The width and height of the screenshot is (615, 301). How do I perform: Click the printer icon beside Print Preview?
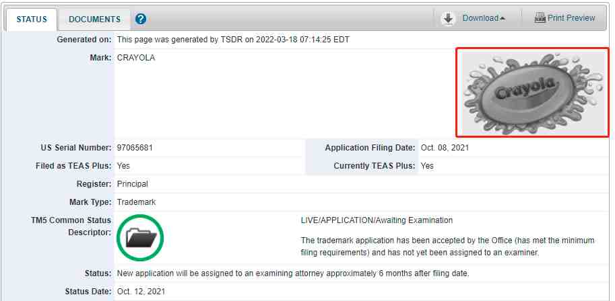[x=540, y=18]
